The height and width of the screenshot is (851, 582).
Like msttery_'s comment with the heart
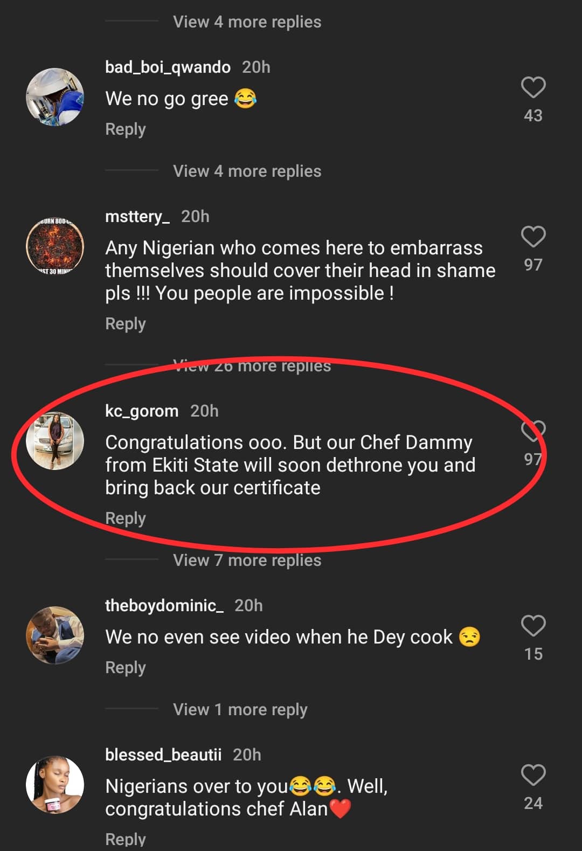[x=533, y=237]
